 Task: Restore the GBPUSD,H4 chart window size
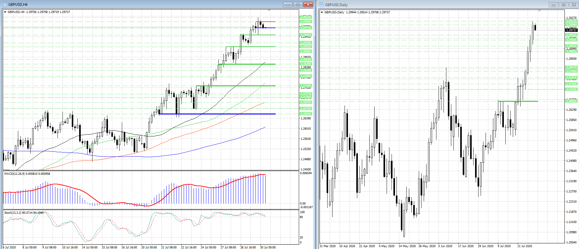(x=298, y=4)
